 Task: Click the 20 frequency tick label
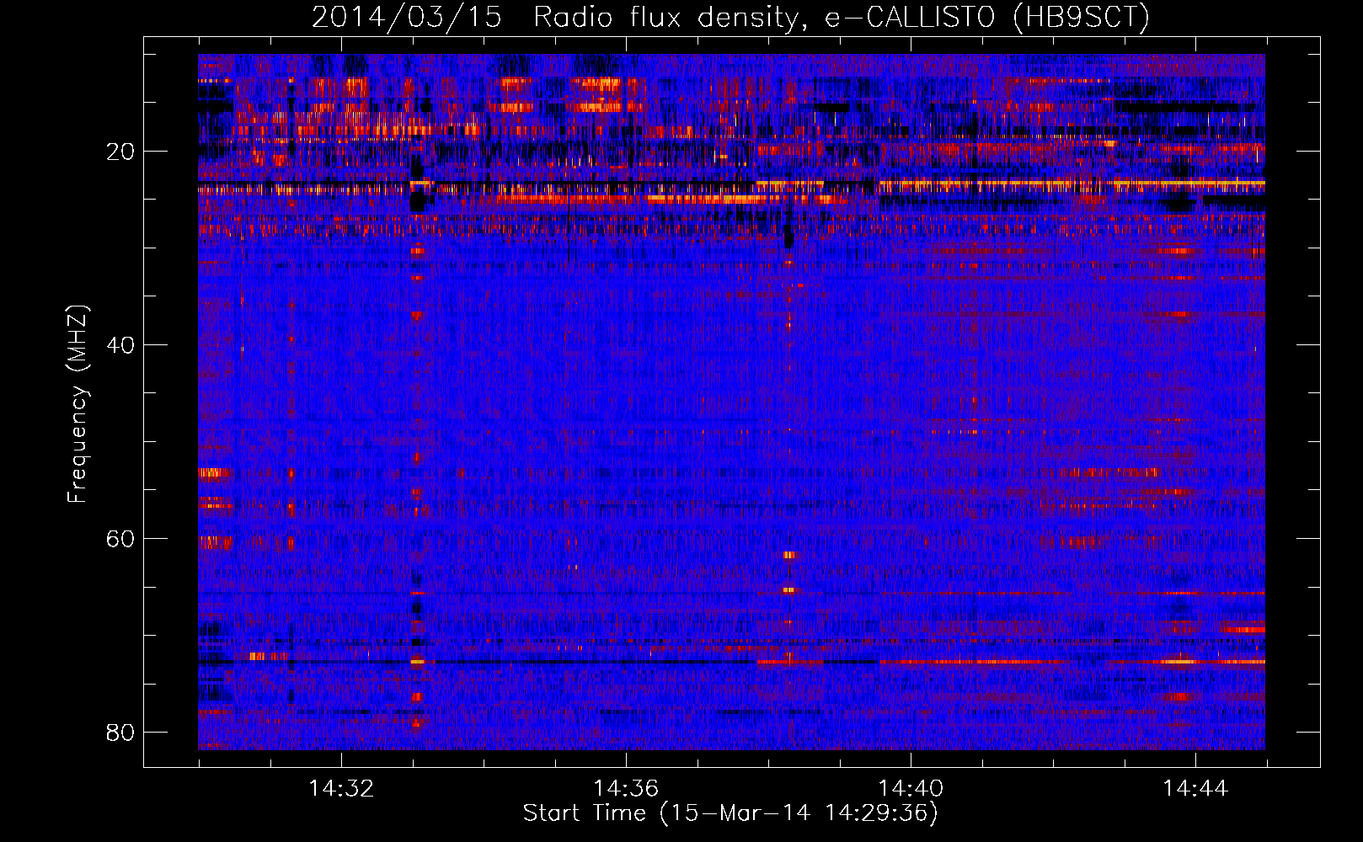(120, 152)
